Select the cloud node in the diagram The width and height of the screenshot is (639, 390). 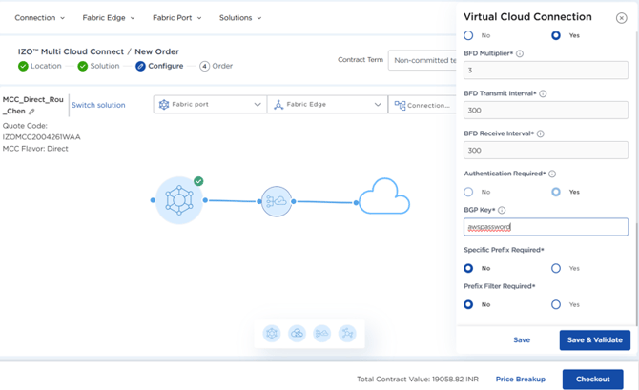tap(384, 196)
